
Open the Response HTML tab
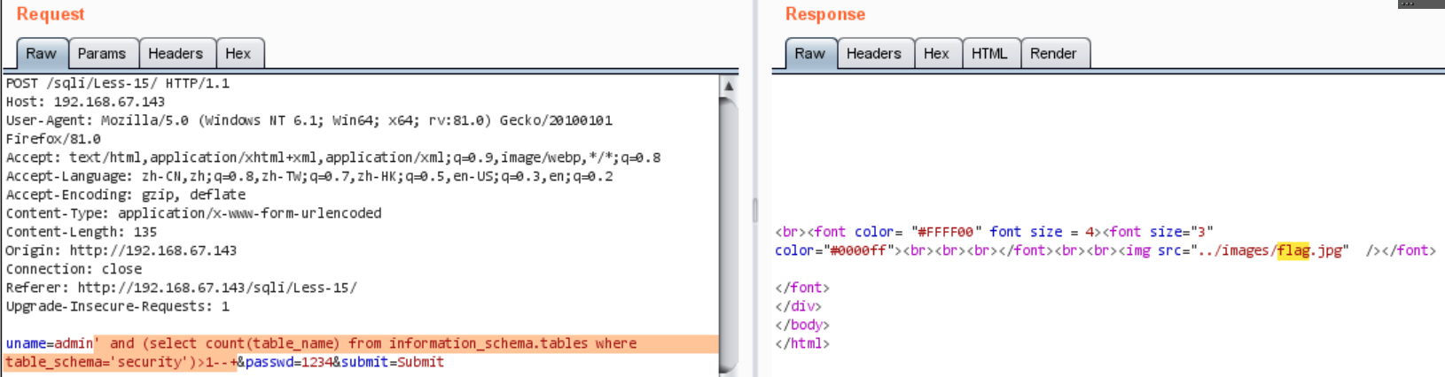click(989, 53)
